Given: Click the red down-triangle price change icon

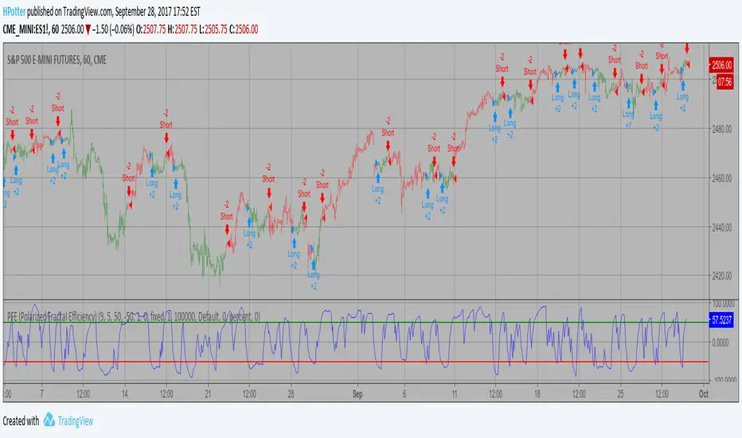Looking at the screenshot, I should click(88, 29).
